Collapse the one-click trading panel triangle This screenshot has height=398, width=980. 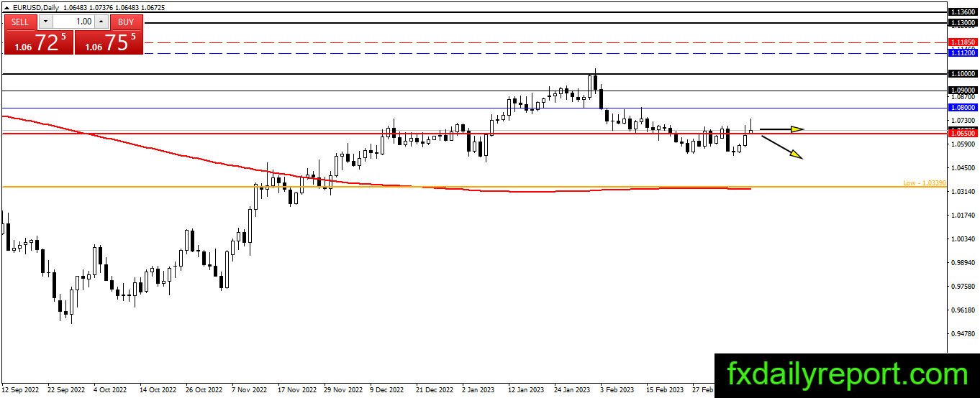pos(6,8)
